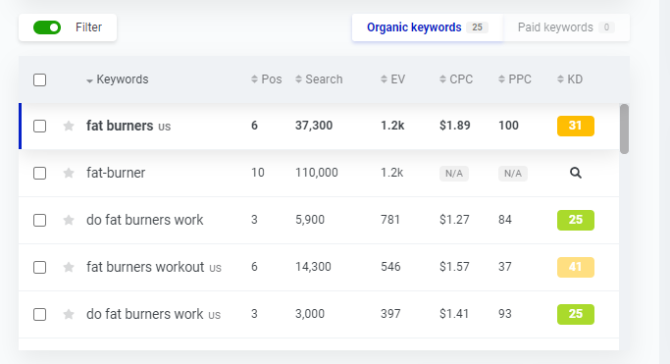Star the fat-burner keyword
This screenshot has width=670, height=364.
(x=69, y=173)
